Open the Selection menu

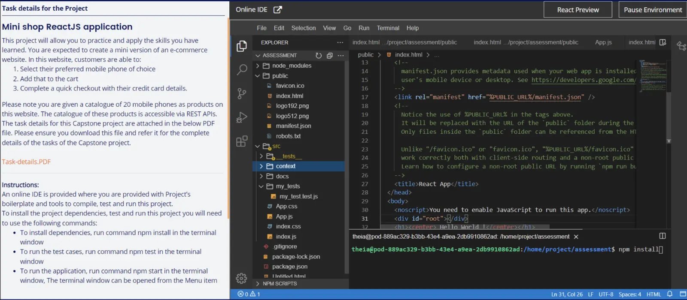pyautogui.click(x=304, y=28)
